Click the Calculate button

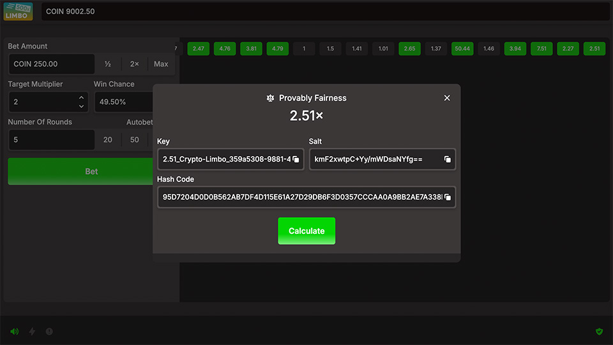point(306,231)
